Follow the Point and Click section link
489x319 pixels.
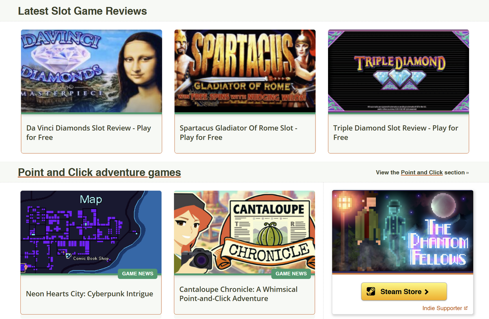click(x=422, y=172)
